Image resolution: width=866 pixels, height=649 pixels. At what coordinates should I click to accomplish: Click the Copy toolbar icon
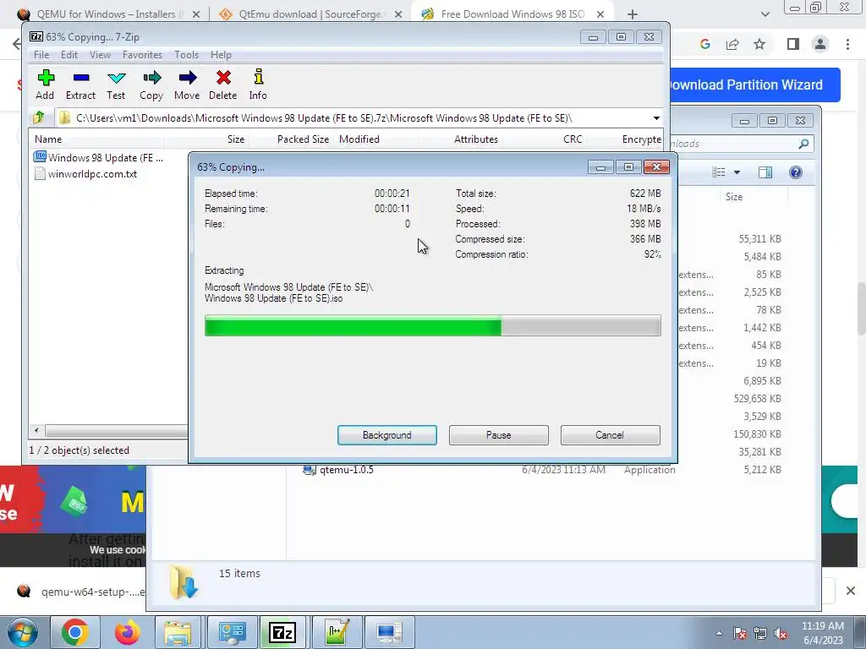pyautogui.click(x=151, y=85)
